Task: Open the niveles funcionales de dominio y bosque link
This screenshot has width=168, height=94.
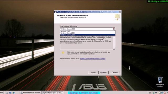Action: [92, 59]
